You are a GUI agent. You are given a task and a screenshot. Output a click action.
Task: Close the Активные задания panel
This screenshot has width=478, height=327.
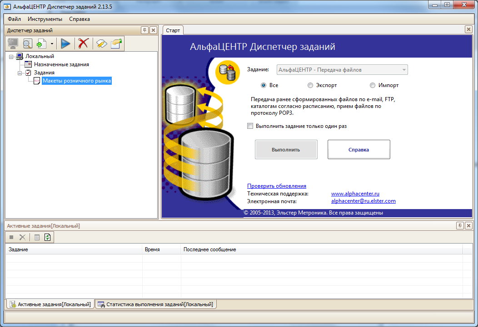point(468,225)
